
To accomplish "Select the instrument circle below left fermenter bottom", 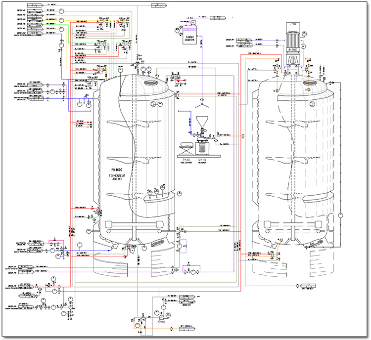I will [144, 248].
